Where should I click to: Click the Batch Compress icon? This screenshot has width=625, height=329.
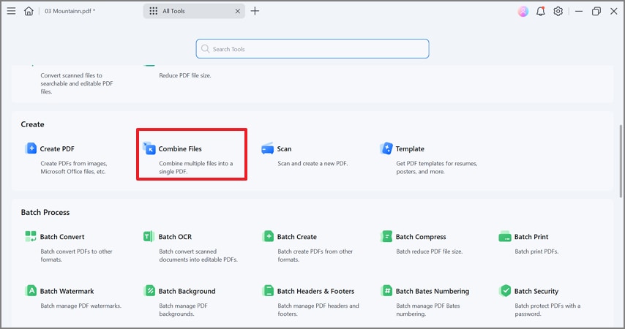click(386, 236)
